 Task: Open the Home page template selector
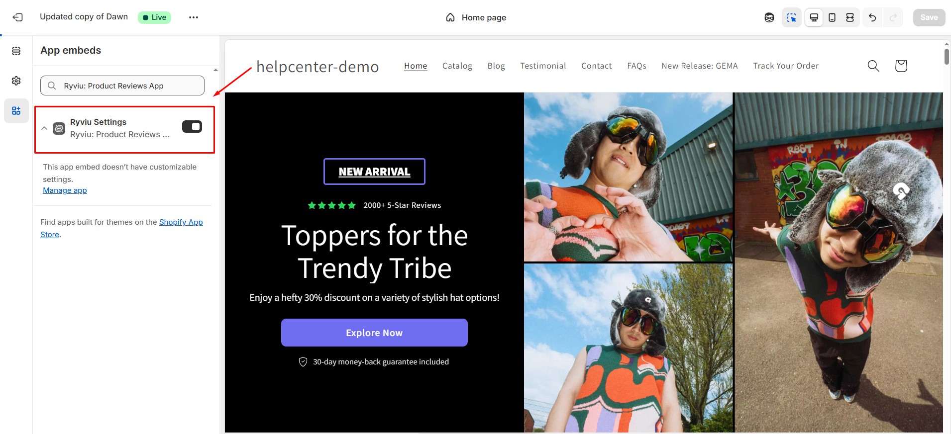pos(476,17)
